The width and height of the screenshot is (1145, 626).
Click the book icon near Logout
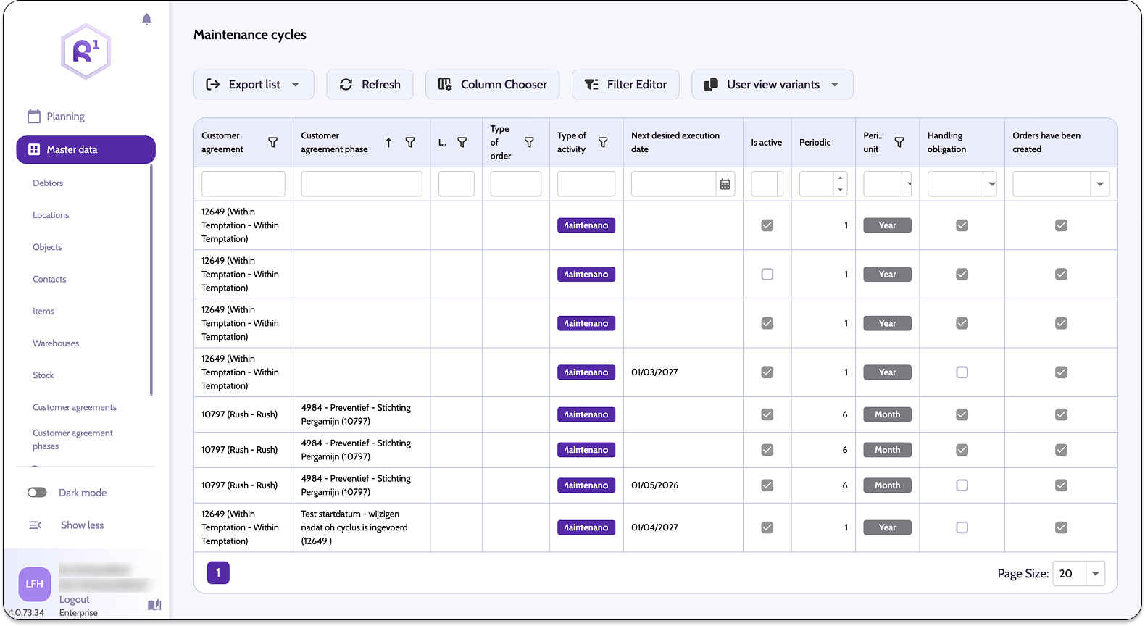click(154, 605)
